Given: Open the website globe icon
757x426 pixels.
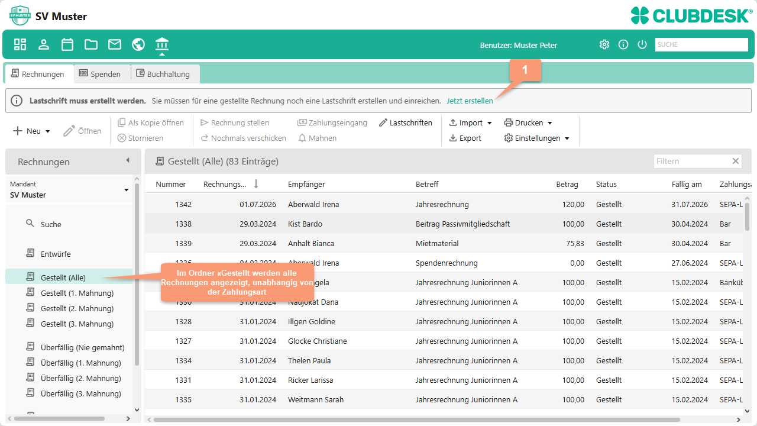Looking at the screenshot, I should tap(138, 44).
